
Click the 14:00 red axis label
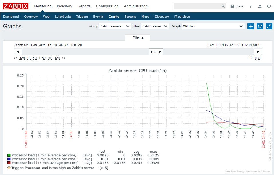tap(71, 134)
